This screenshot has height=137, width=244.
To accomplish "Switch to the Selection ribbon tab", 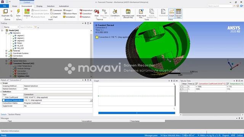I will [x=51, y=6].
